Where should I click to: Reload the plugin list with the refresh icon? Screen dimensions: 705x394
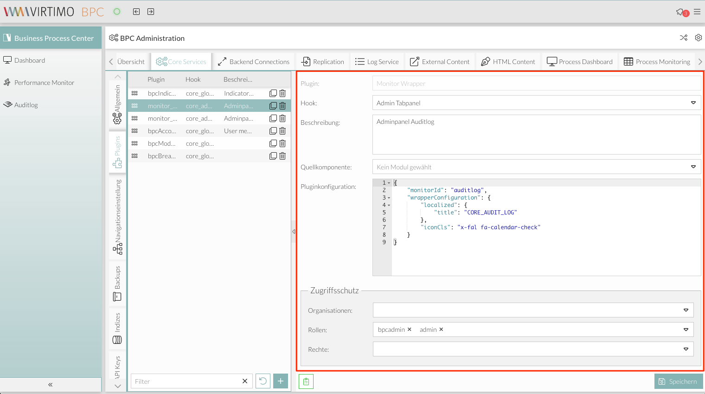pyautogui.click(x=263, y=381)
